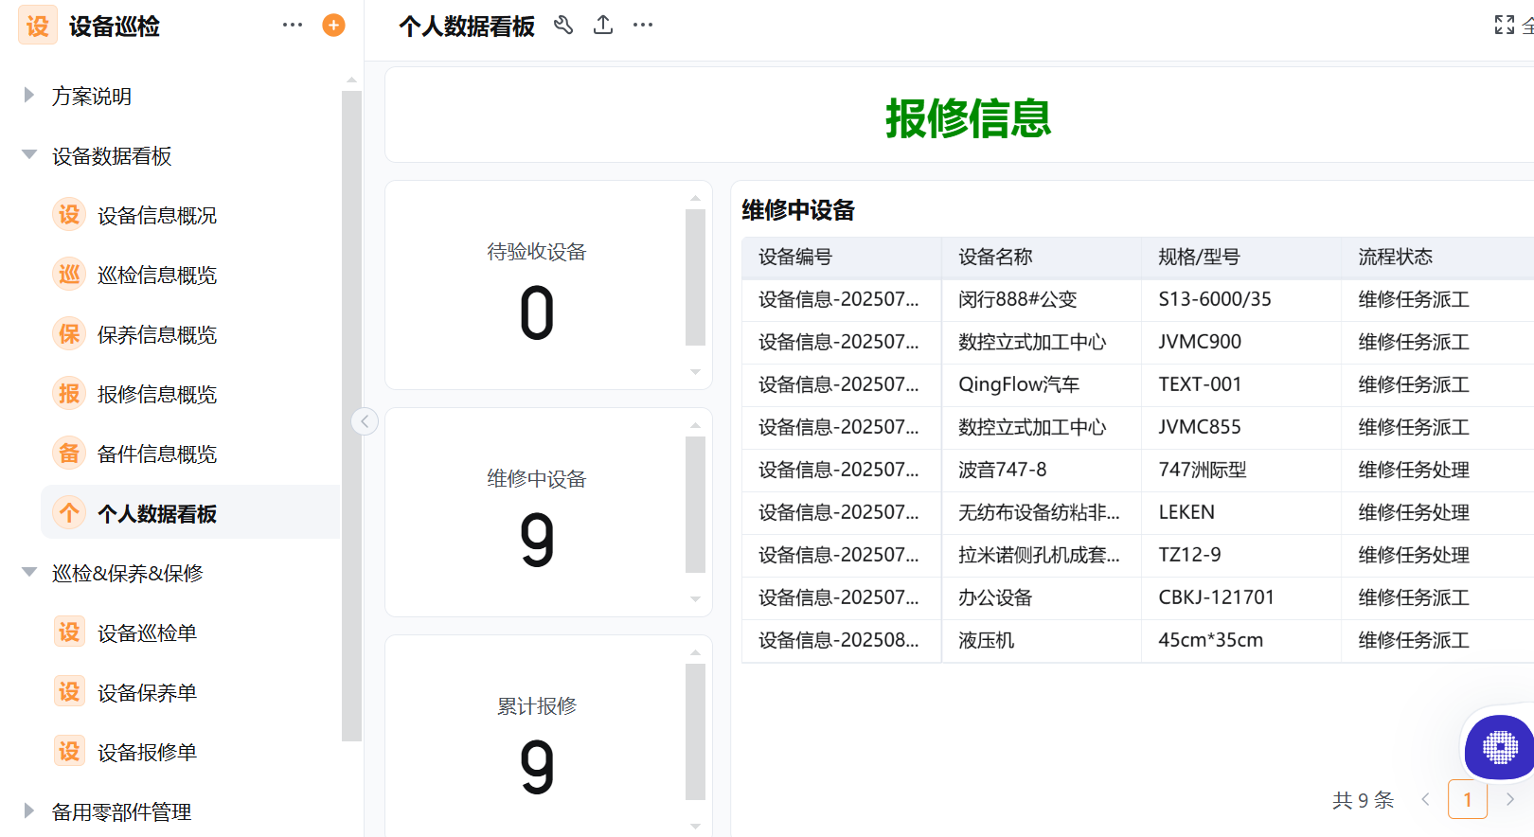1534x837 pixels.
Task: Open the wrench settings icon beside 个人数据看板
Action: (563, 26)
